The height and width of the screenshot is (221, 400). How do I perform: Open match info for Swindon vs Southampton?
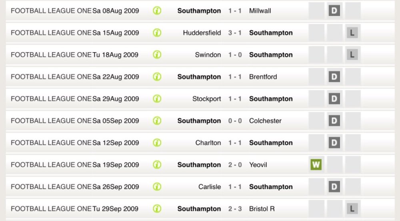point(157,55)
